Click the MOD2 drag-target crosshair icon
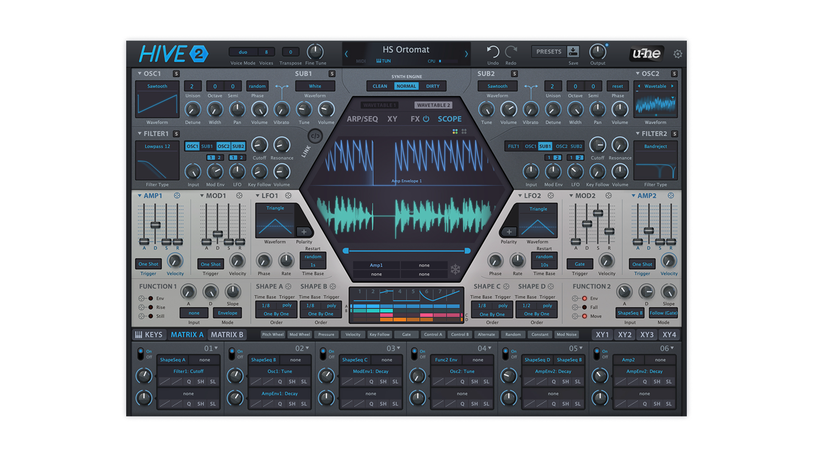813x457 pixels. (608, 195)
